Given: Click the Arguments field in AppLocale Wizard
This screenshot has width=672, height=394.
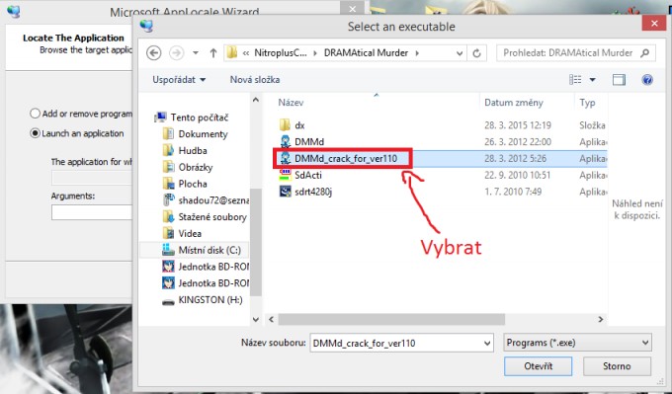Looking at the screenshot, I should coord(92,212).
